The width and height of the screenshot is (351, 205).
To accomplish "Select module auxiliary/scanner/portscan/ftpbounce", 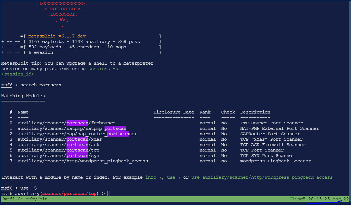I will pos(67,123).
